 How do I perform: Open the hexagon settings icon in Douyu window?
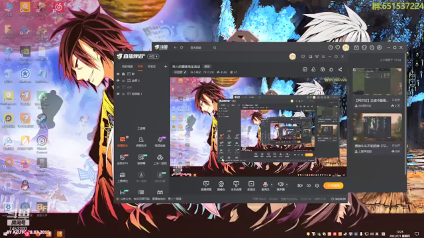(x=380, y=48)
